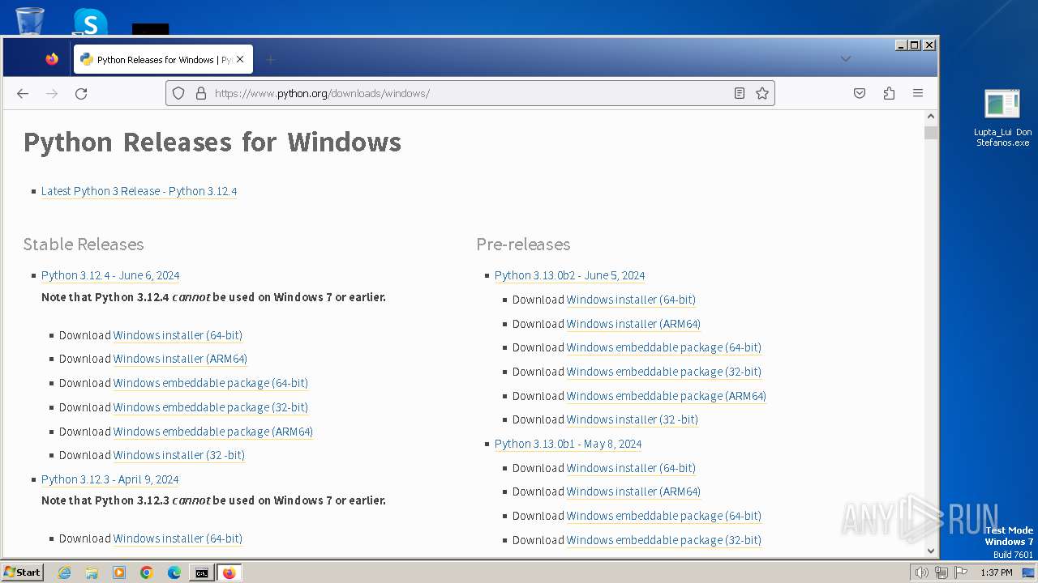Download 3.13.0b1 embeddable package (32-bit)
Screen dimensions: 1038x583
[x=664, y=540]
